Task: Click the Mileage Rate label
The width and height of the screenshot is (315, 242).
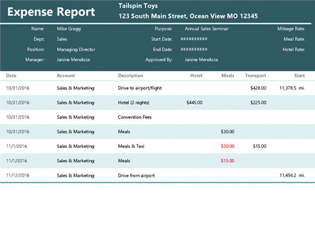Action: tap(291, 29)
